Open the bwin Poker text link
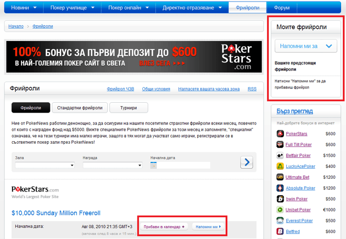 pos(297,199)
